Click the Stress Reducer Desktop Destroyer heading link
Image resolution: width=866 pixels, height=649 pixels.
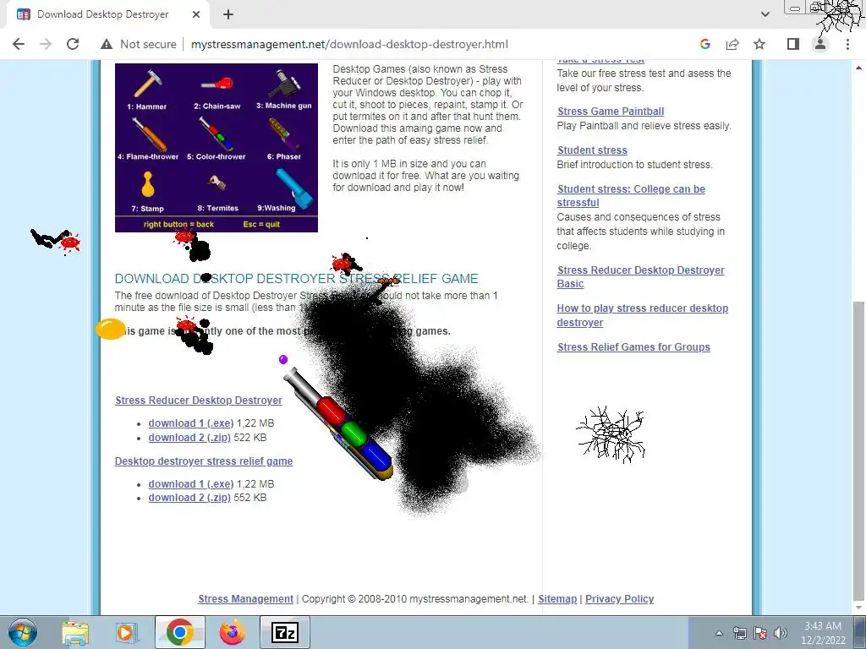point(198,401)
